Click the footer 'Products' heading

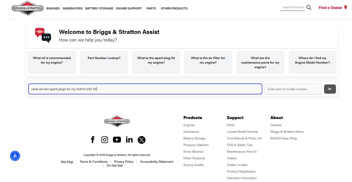point(193,118)
